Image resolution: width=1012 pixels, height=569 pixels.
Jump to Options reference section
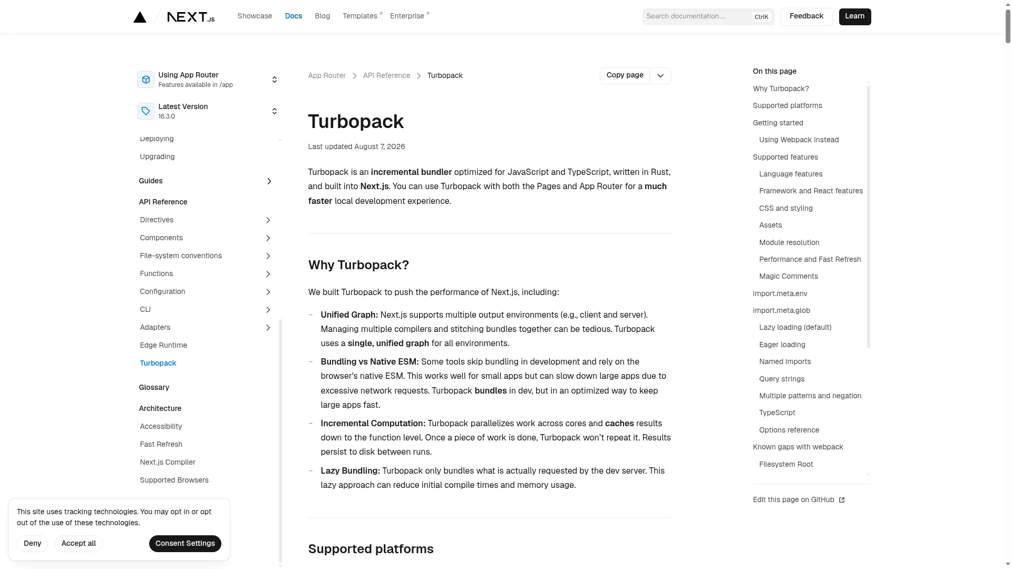pos(789,430)
